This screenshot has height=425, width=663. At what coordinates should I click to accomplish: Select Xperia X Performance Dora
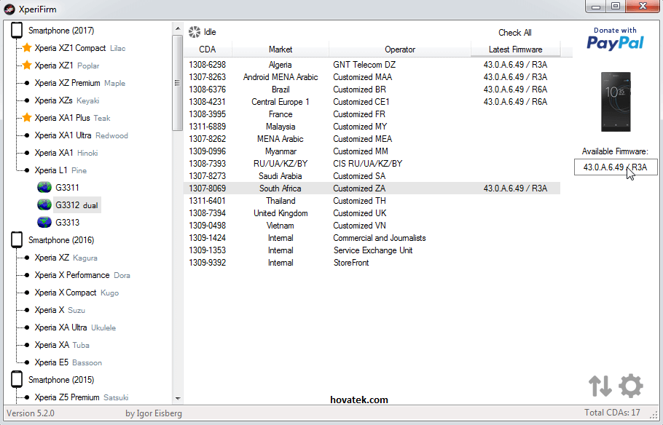click(x=82, y=275)
